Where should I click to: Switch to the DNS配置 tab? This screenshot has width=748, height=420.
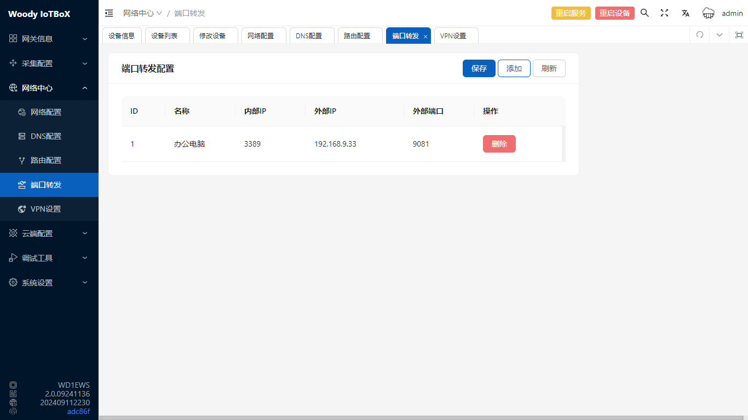[x=311, y=36]
